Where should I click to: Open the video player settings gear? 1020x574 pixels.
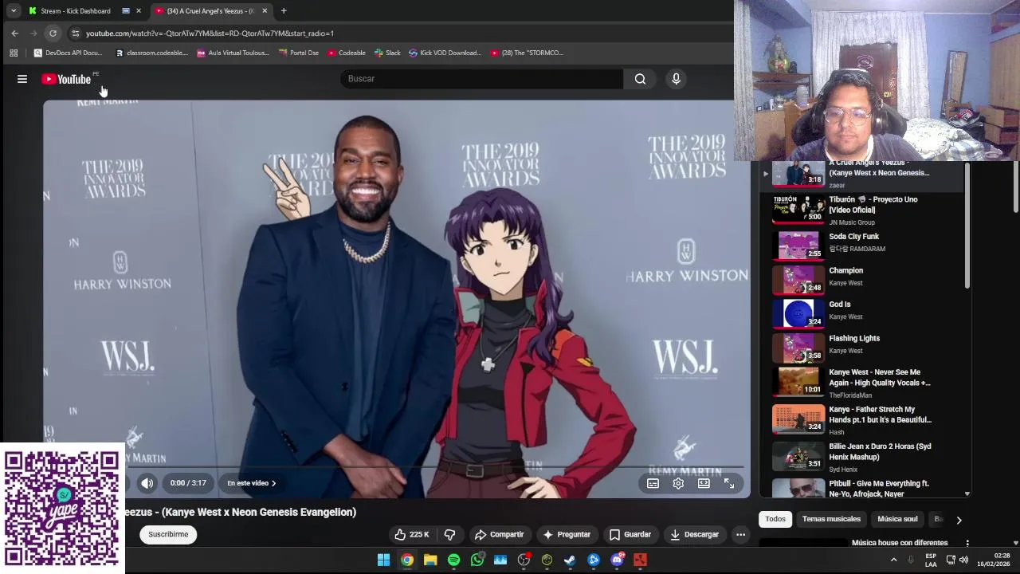[x=678, y=483]
